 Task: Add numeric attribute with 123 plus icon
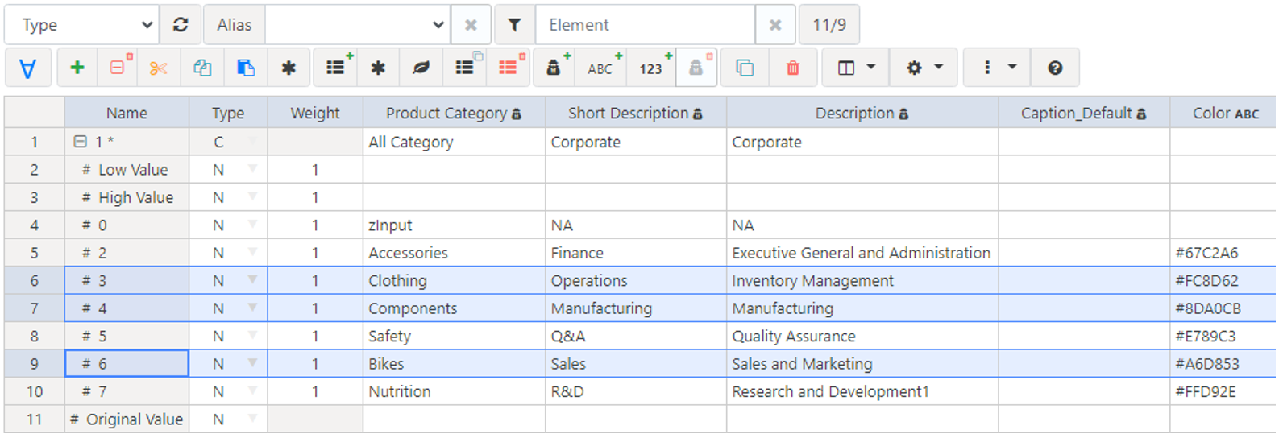pyautogui.click(x=652, y=68)
